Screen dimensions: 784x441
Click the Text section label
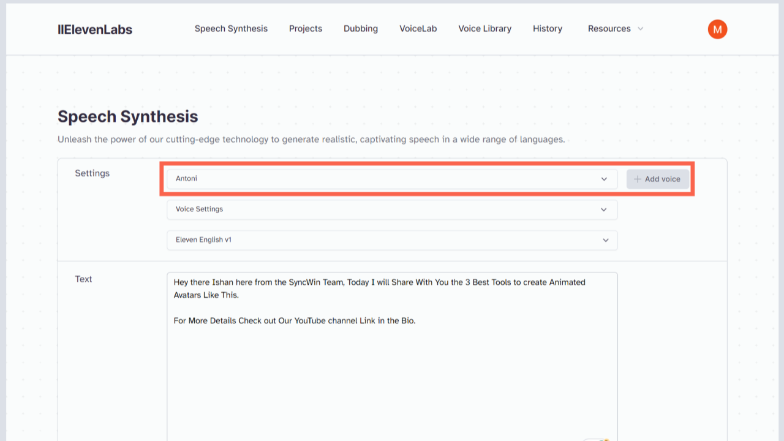tap(83, 279)
